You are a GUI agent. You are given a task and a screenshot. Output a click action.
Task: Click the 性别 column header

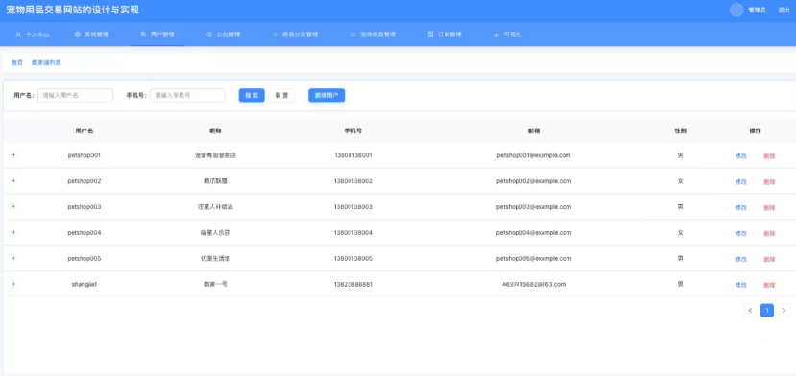tap(680, 130)
